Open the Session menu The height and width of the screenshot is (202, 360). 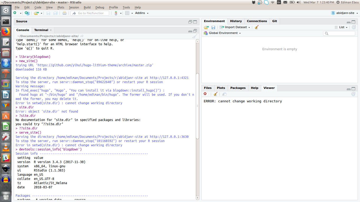74,7
